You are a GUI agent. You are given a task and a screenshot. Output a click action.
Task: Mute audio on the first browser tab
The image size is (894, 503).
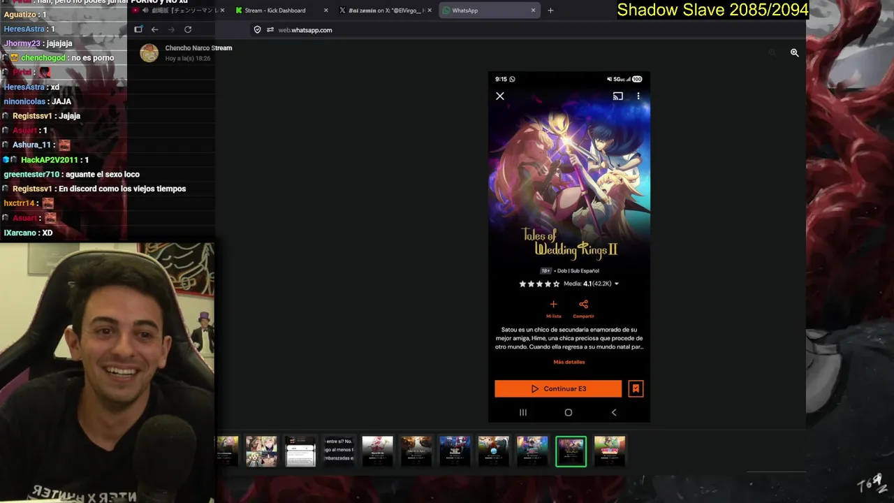pyautogui.click(x=145, y=10)
